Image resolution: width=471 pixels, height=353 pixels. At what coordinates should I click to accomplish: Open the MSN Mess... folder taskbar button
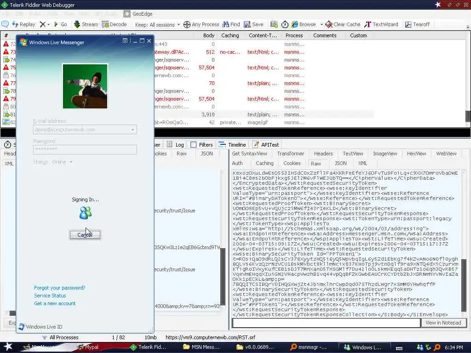click(201, 347)
